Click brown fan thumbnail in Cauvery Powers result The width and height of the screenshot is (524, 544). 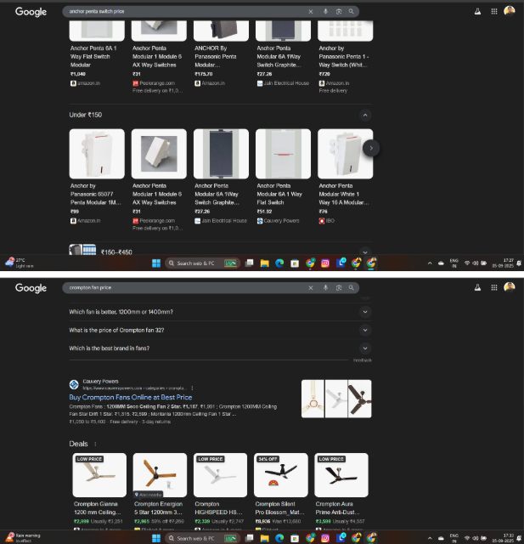click(360, 399)
